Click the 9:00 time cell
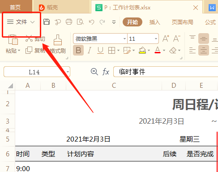 [23, 169]
